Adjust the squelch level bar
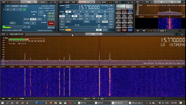 81,27
